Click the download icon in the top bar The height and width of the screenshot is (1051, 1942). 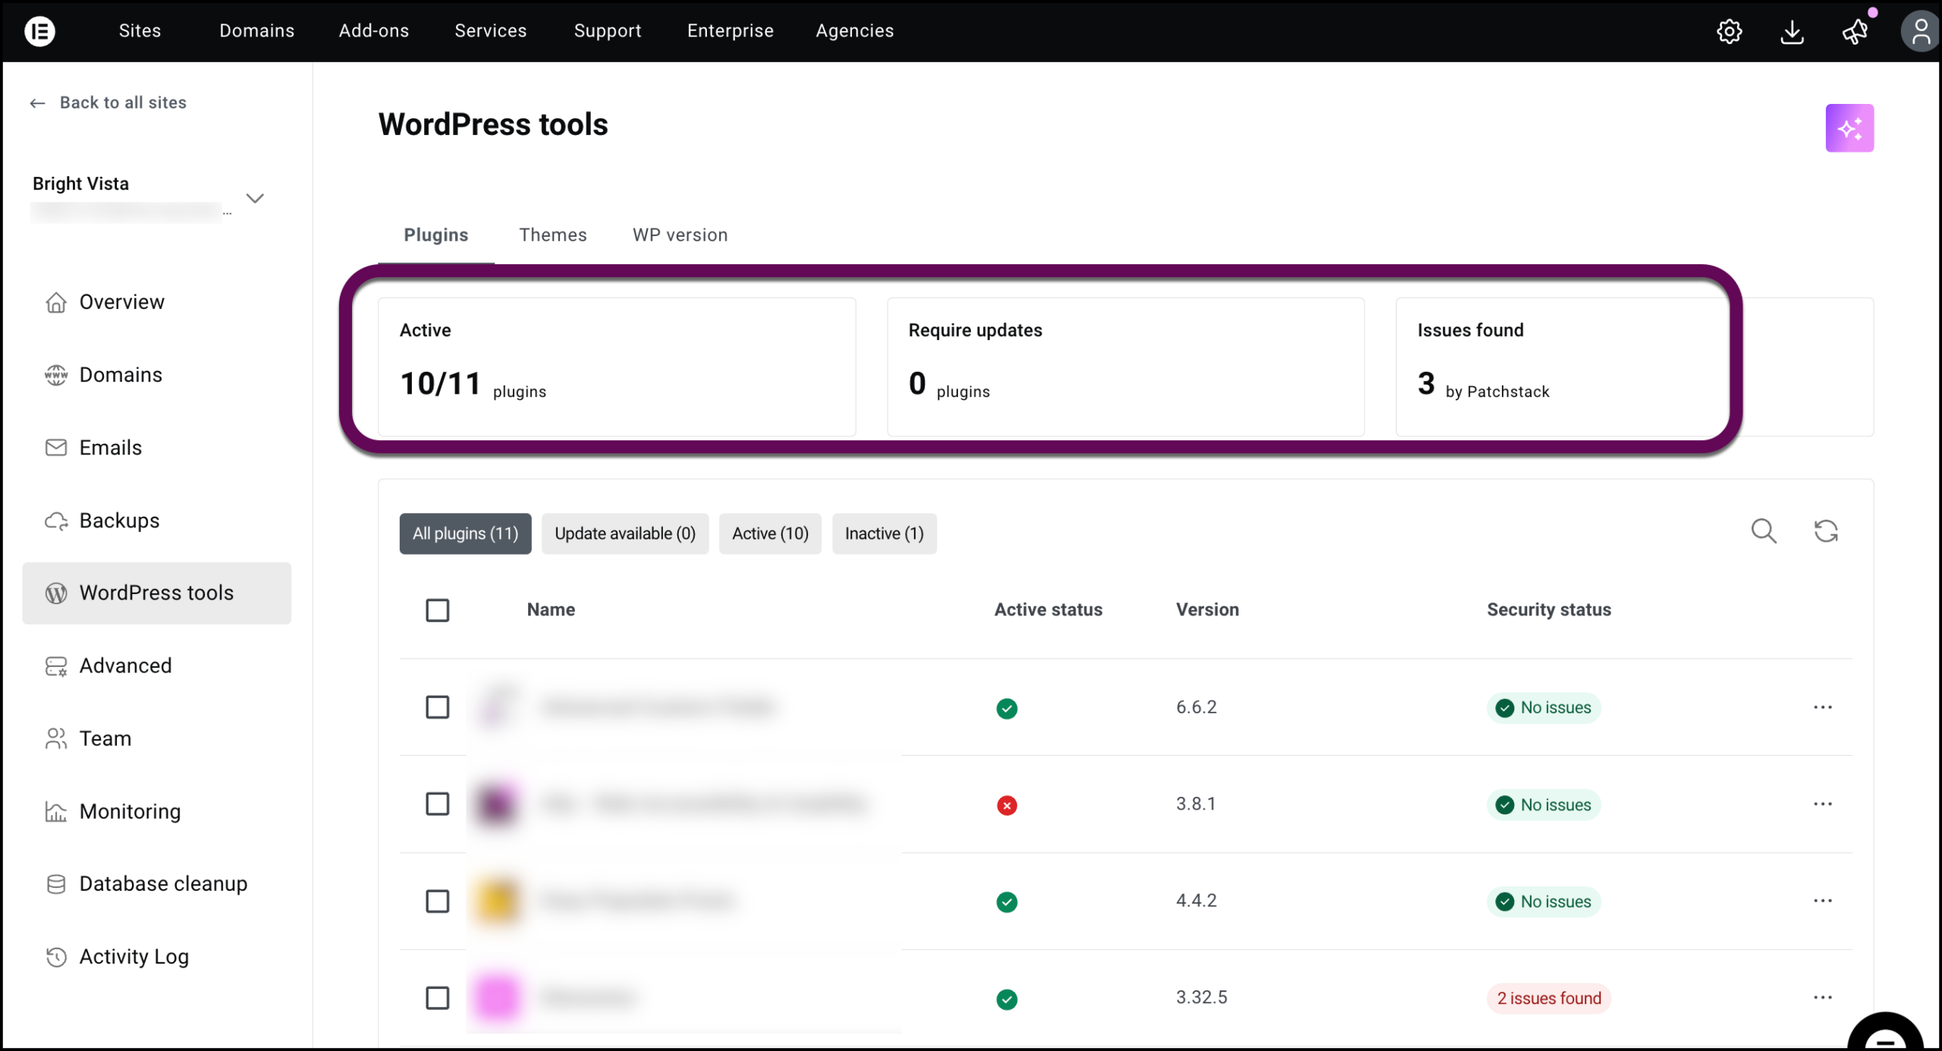1792,31
